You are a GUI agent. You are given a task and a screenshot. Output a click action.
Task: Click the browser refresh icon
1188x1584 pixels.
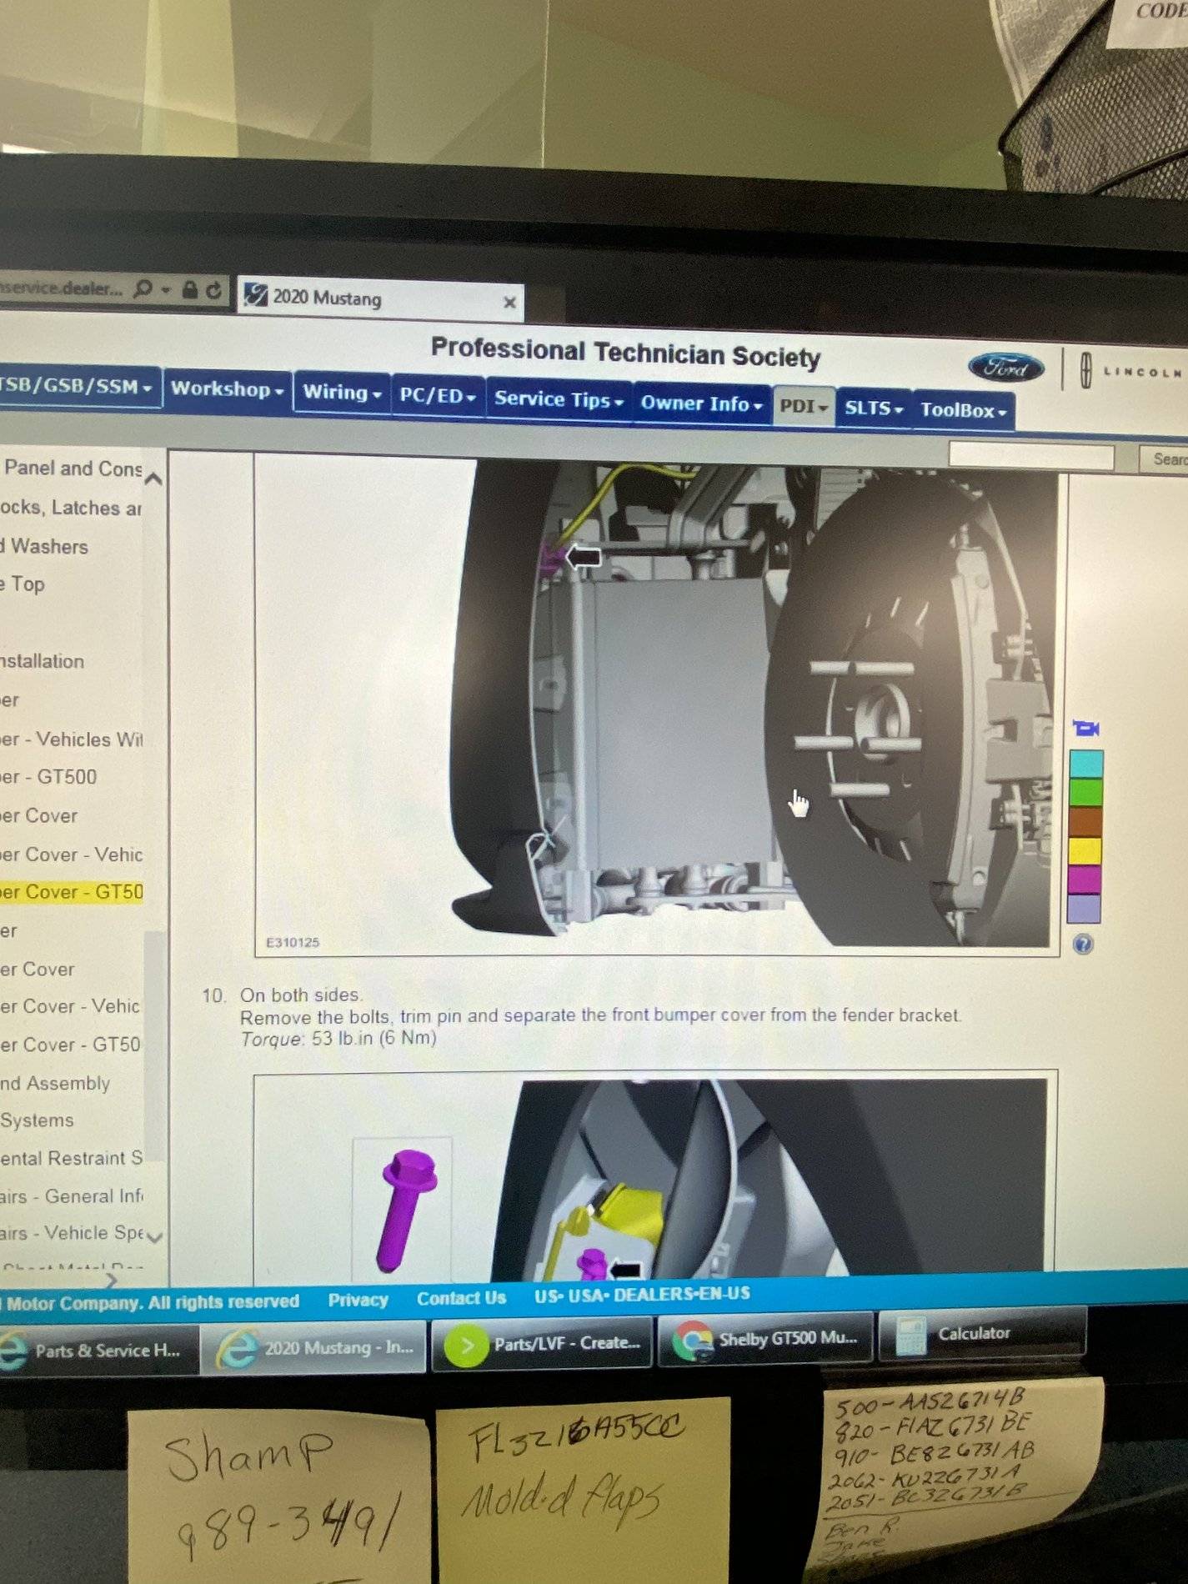click(x=214, y=289)
